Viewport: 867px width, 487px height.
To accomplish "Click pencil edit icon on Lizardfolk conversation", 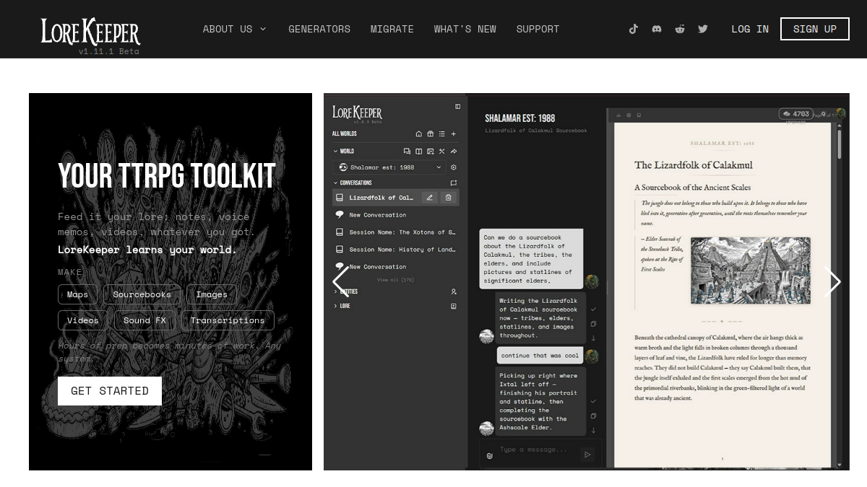I will (430, 198).
